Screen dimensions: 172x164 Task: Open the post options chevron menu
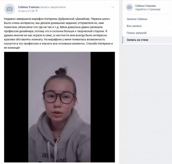(113, 7)
